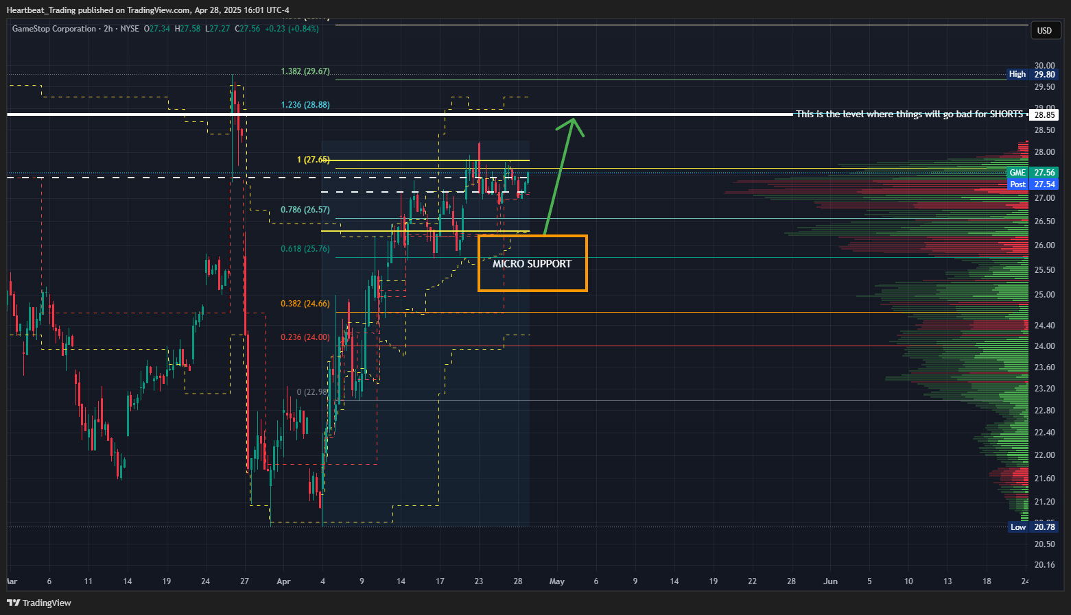This screenshot has height=615, width=1071.
Task: Click the O27.34 open value in header
Action: point(157,29)
